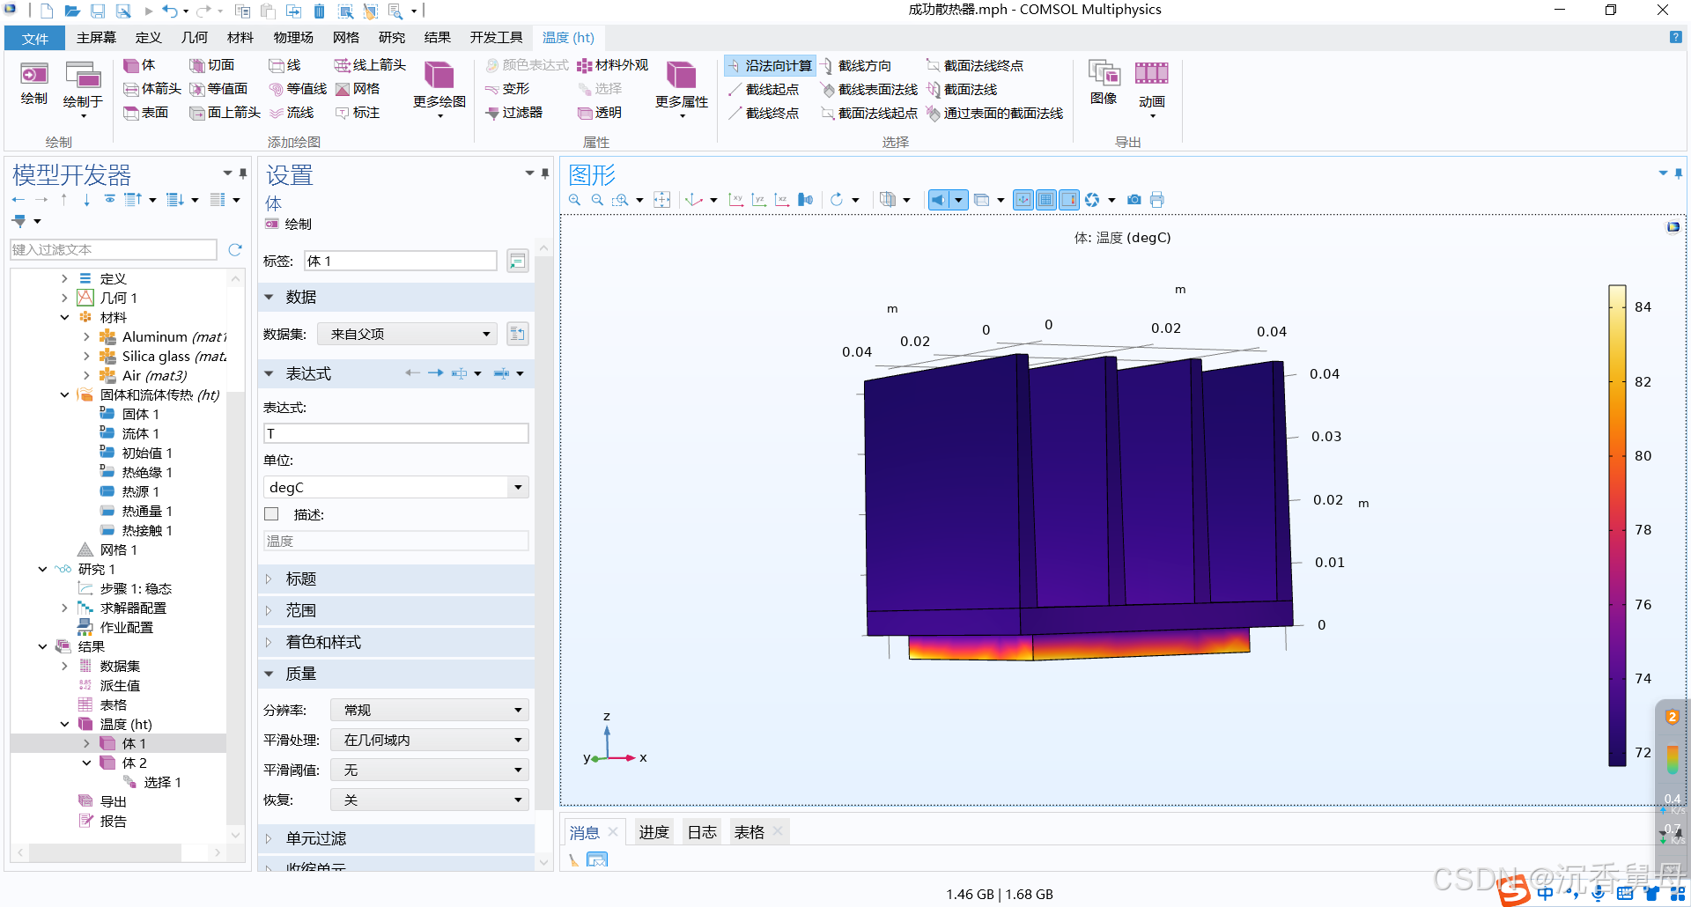Expand the 范围 section
This screenshot has width=1691, height=907.
click(x=396, y=610)
